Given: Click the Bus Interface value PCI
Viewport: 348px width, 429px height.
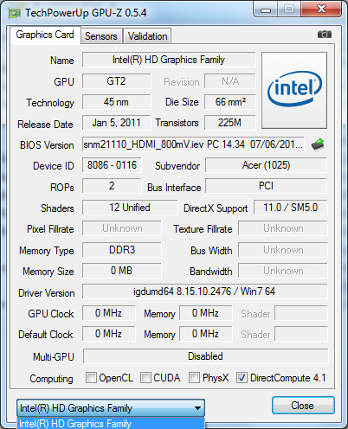Looking at the screenshot, I should point(266,186).
